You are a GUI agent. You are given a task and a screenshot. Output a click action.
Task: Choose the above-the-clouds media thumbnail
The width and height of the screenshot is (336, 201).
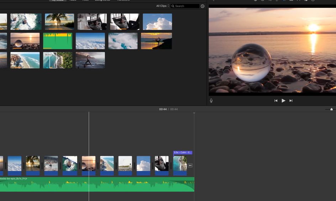(x=90, y=41)
